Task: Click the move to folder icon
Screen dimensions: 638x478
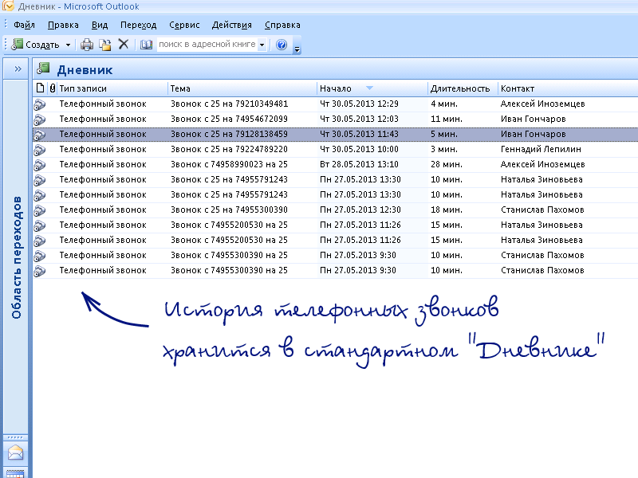Action: [x=105, y=45]
